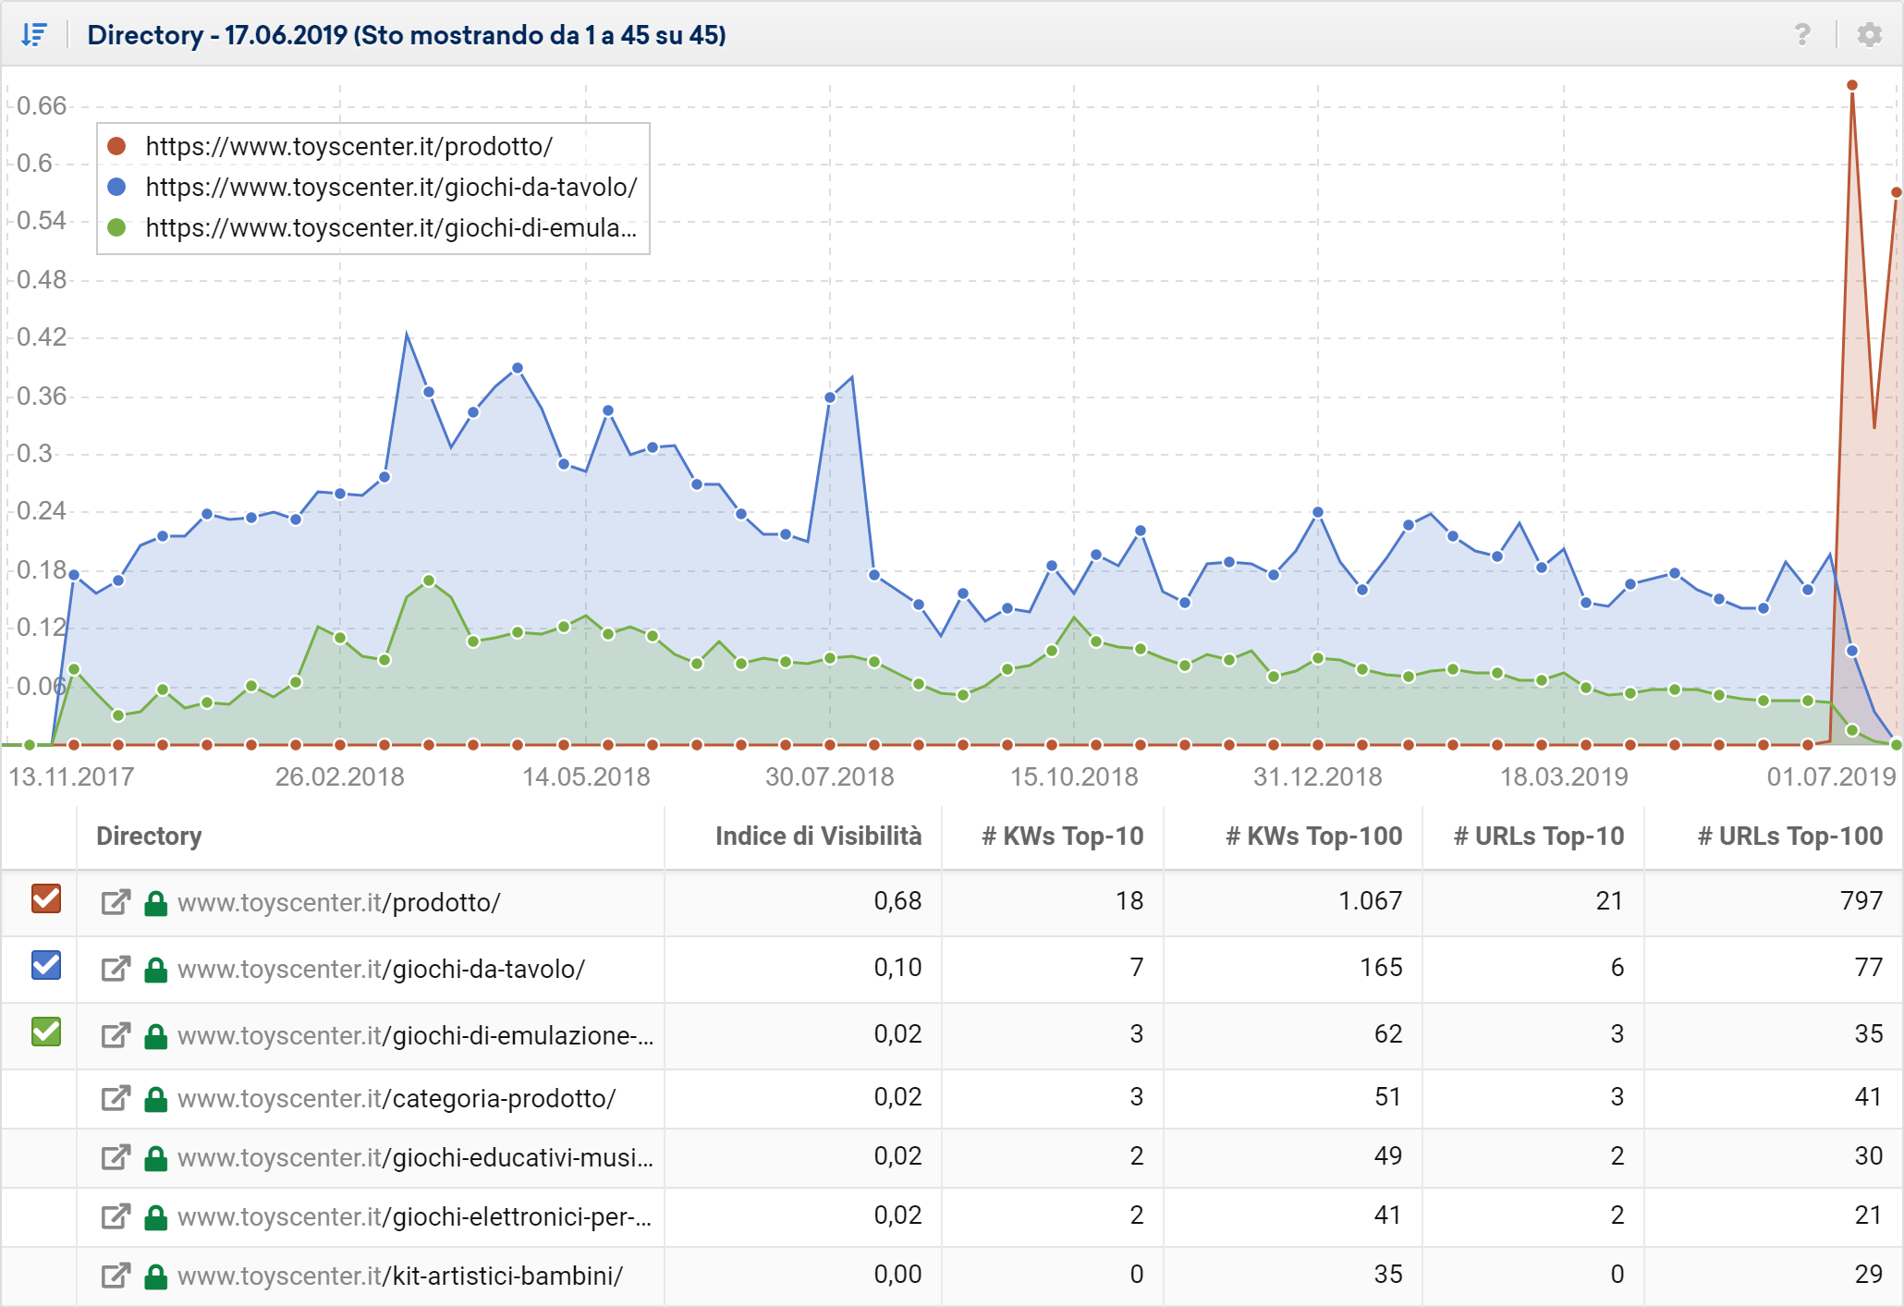
Task: Click KWs Top-100 value 49
Action: [1388, 1155]
